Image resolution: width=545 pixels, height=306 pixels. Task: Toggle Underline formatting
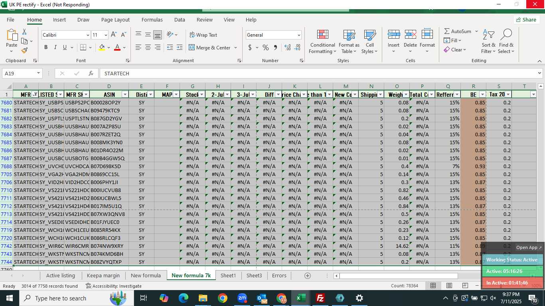pyautogui.click(x=65, y=47)
